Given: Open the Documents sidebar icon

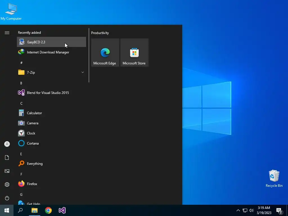Looking at the screenshot, I should (7, 157).
